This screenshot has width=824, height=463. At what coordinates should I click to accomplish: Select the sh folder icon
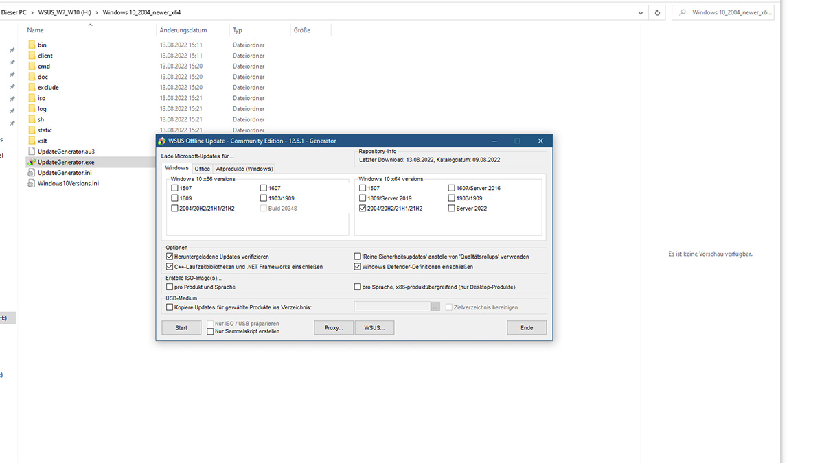pos(32,119)
